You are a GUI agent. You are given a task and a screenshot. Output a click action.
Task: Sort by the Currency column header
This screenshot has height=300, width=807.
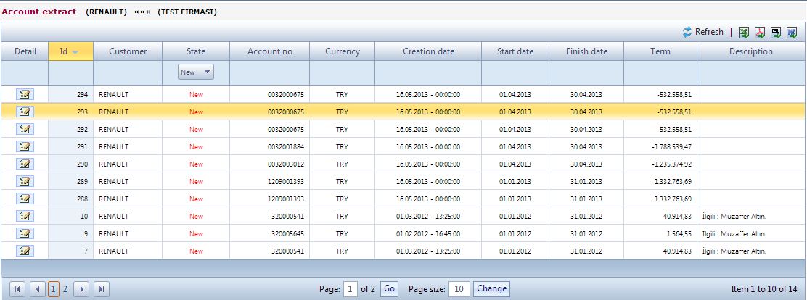point(343,51)
